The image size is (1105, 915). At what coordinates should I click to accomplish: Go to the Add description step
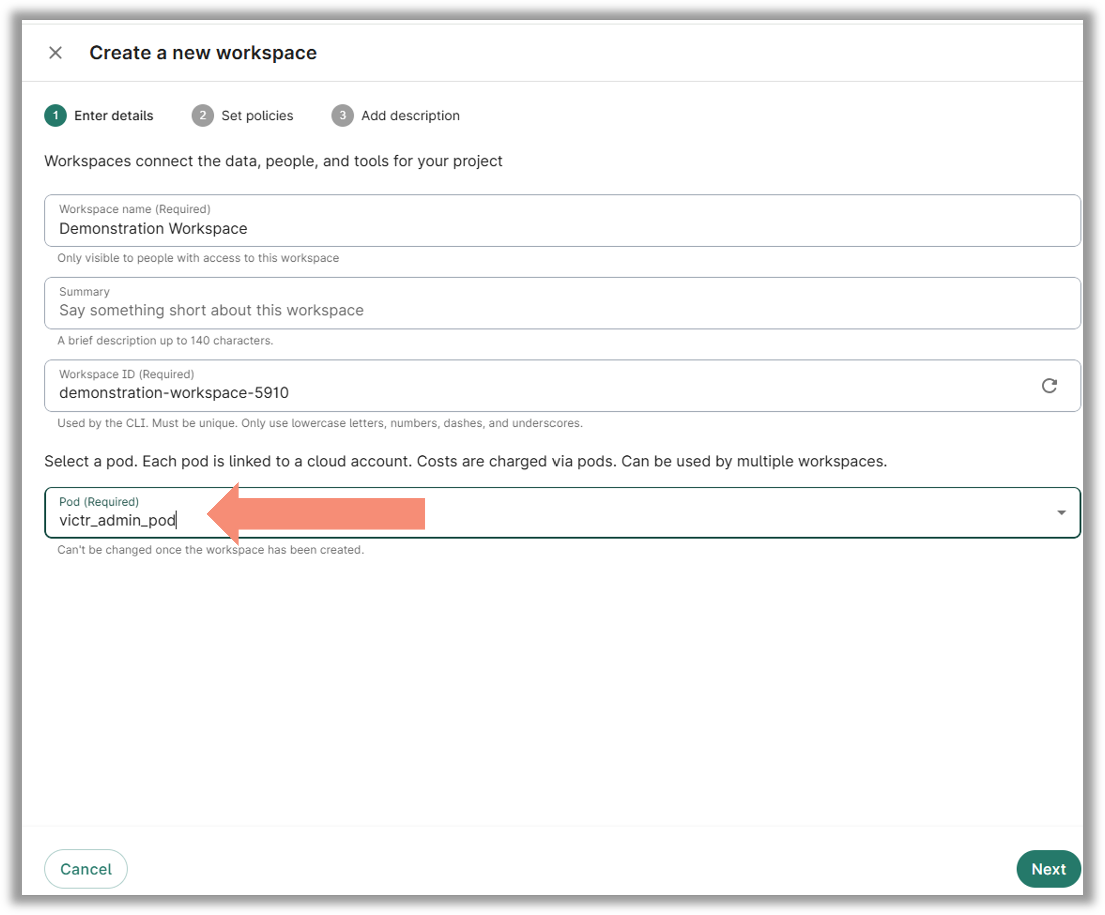click(x=411, y=115)
